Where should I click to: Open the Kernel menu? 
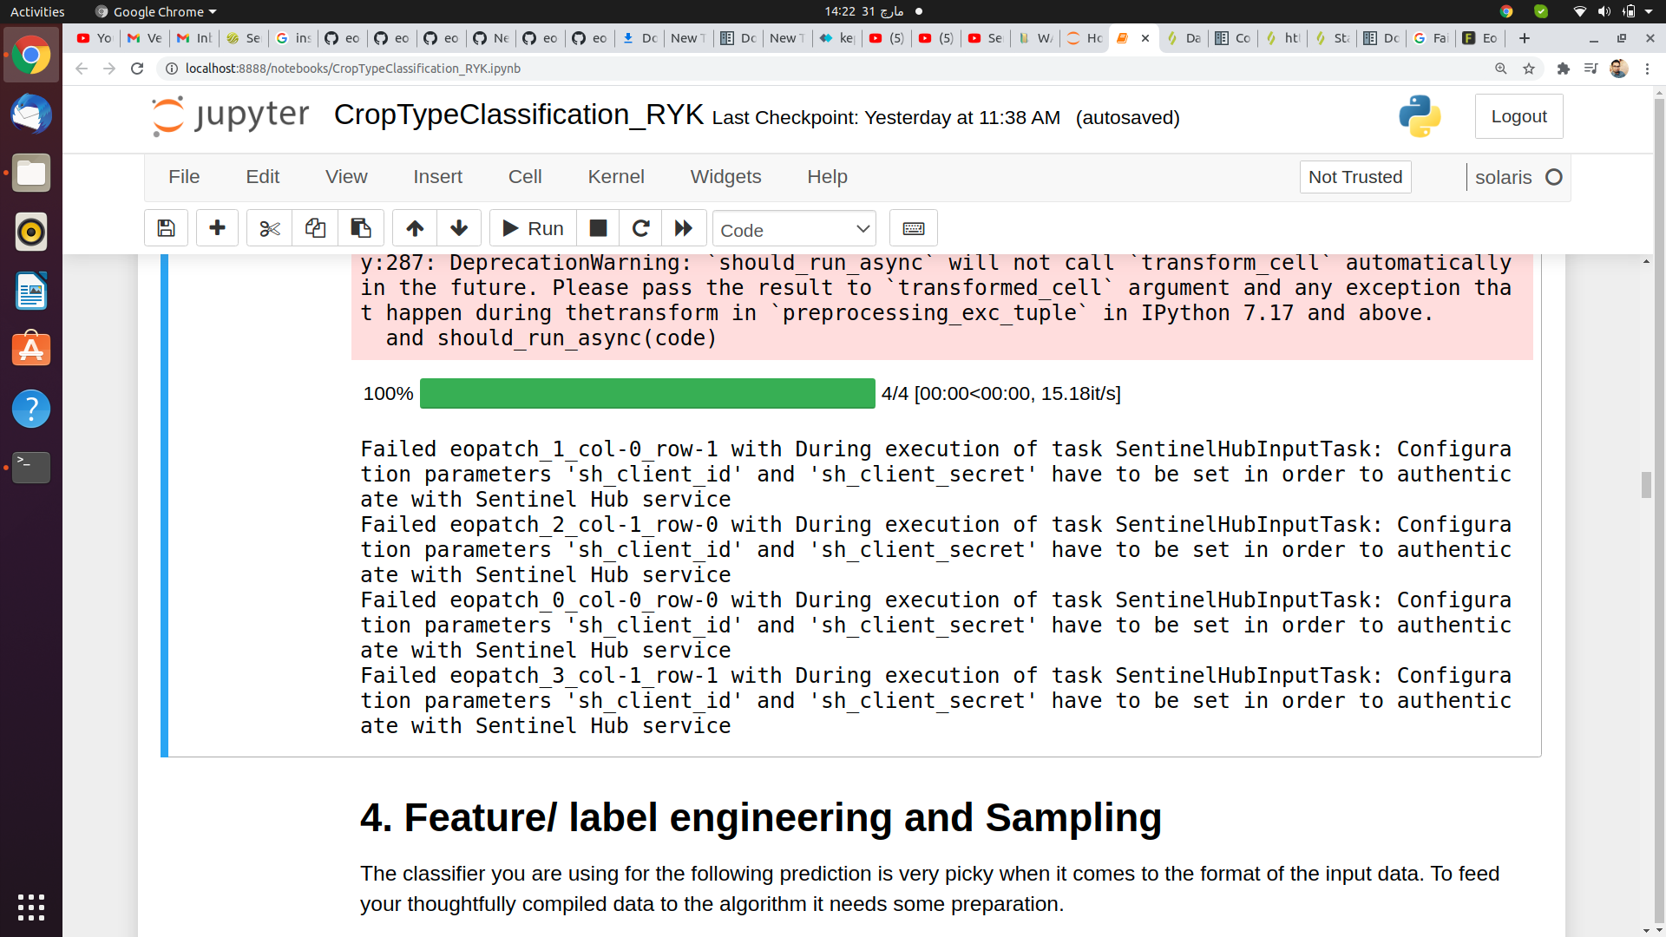click(616, 176)
